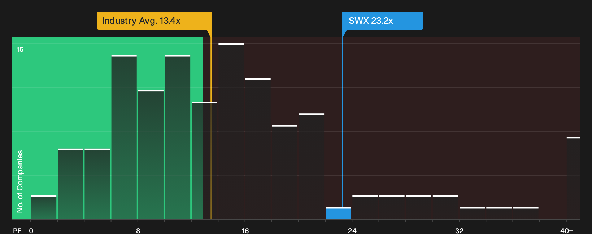
Task: Select the low bar starting at the 32 tick
Action: coord(472,213)
